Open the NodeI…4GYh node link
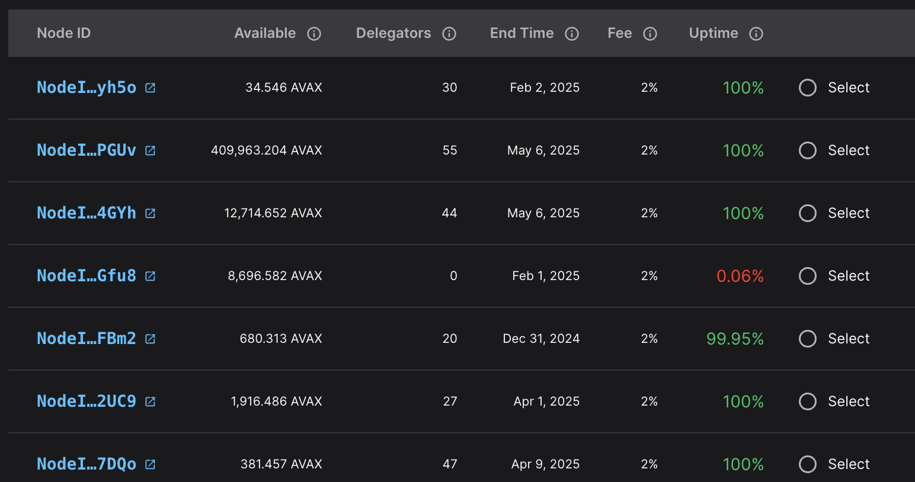Screen dimensions: 915x482 (87, 213)
